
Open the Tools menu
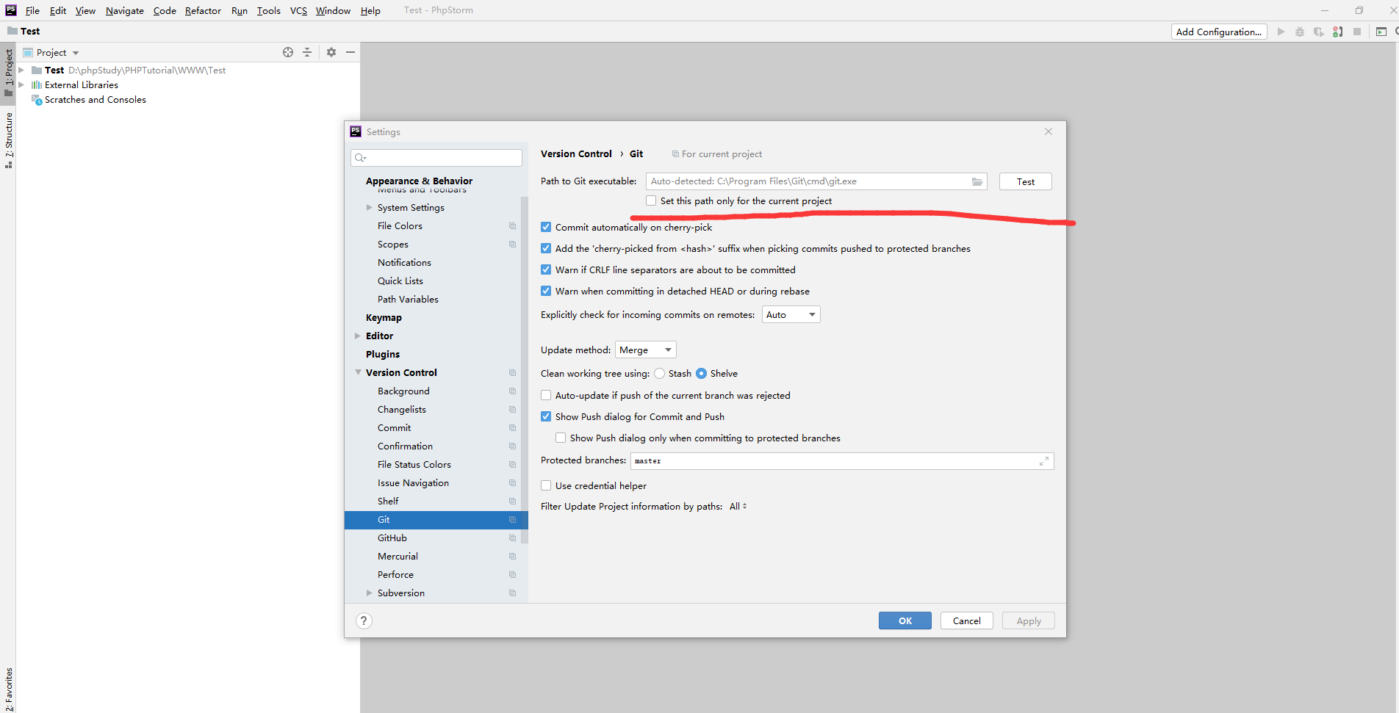coord(268,10)
